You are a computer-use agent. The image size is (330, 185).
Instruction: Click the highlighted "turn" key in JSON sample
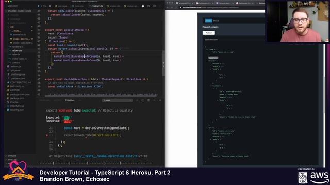(213, 58)
